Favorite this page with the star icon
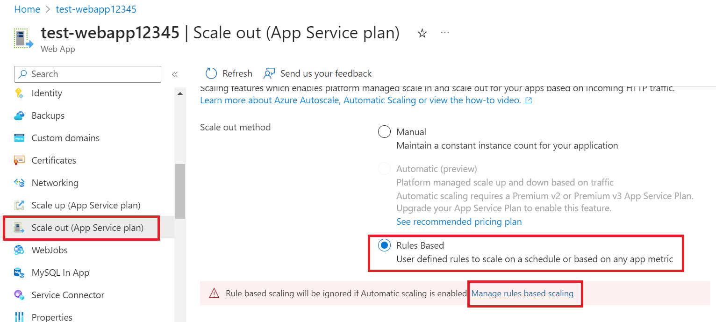This screenshot has height=322, width=716. [422, 33]
